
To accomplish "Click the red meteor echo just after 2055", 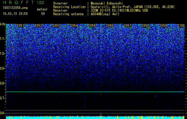I will (101, 94).
